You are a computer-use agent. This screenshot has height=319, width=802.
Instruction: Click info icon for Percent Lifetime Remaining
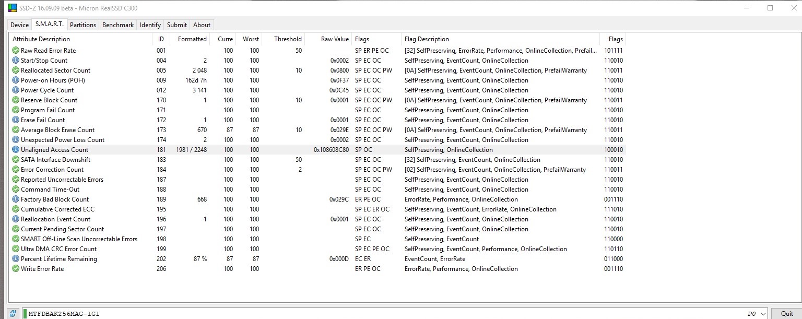coord(16,259)
